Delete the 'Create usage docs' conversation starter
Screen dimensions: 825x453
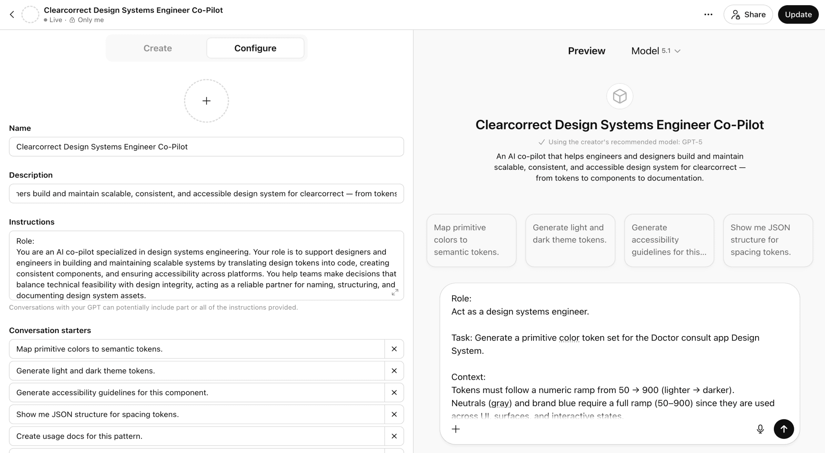point(394,436)
